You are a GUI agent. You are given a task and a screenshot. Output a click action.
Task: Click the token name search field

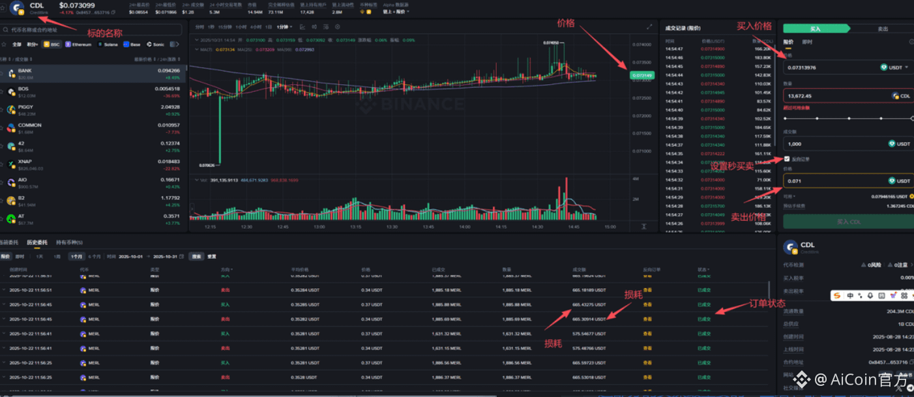pyautogui.click(x=91, y=29)
